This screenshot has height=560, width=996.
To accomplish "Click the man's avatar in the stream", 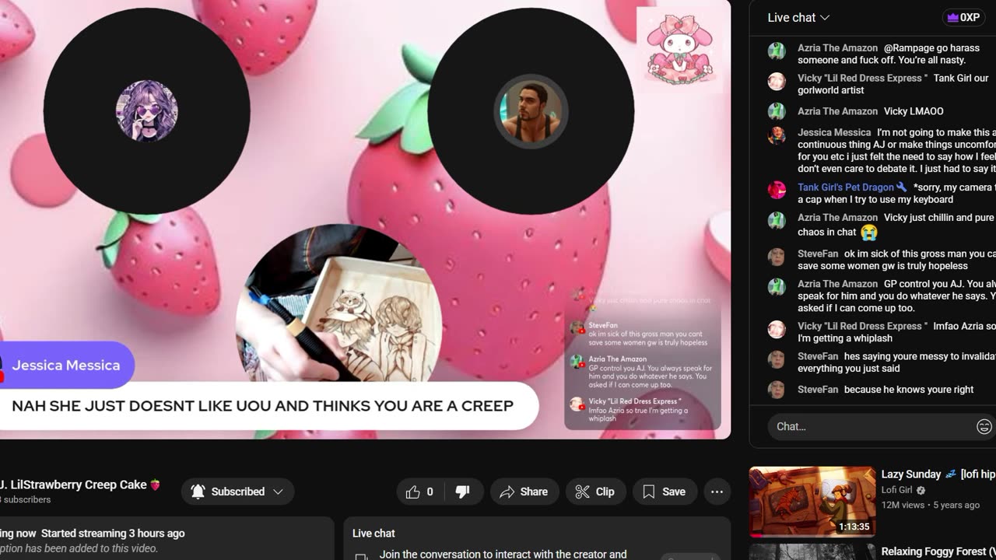I will click(531, 112).
